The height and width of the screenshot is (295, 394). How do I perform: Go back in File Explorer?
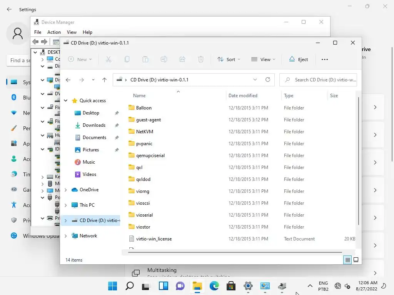click(x=68, y=80)
